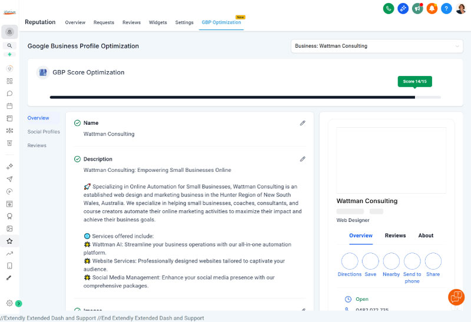Open the account switcher icon in sidebar
Viewport: 471px width, 322px height.
9,32
